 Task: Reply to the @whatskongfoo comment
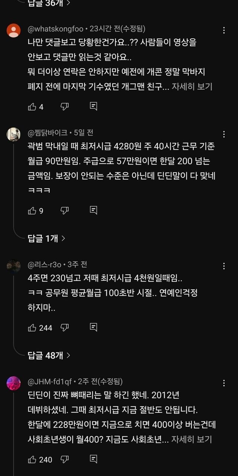coord(94,107)
